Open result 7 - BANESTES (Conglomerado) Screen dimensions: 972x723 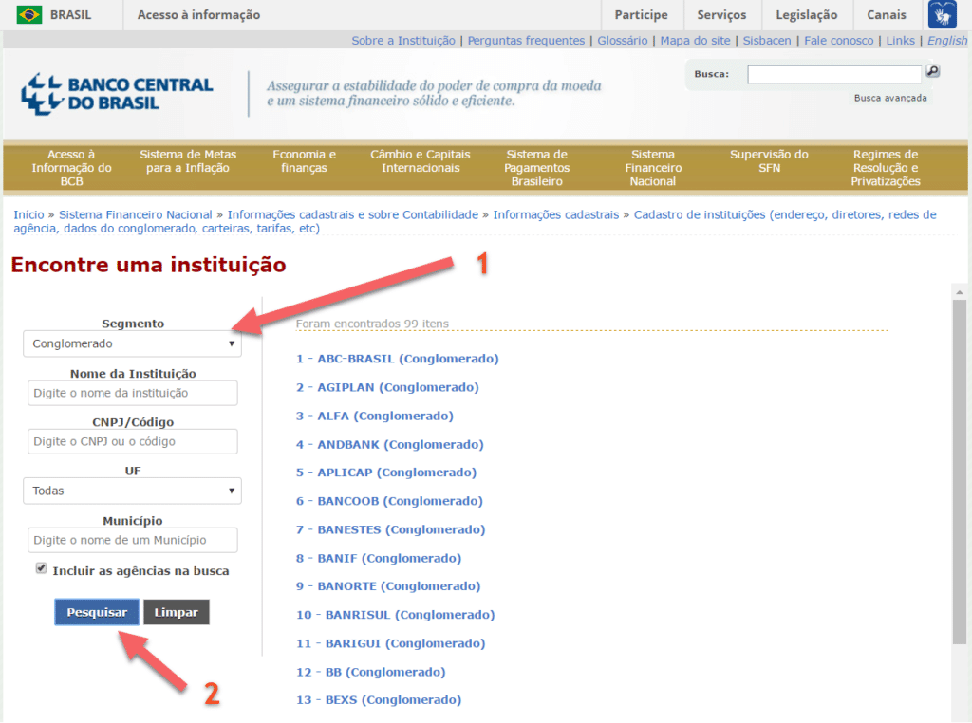[x=390, y=529]
